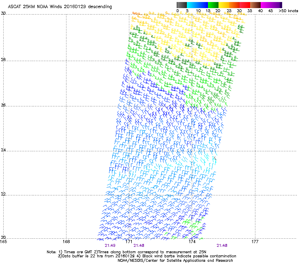Click the legend label '0' under color bar
This screenshot has height=263, width=300.
tap(178, 11)
